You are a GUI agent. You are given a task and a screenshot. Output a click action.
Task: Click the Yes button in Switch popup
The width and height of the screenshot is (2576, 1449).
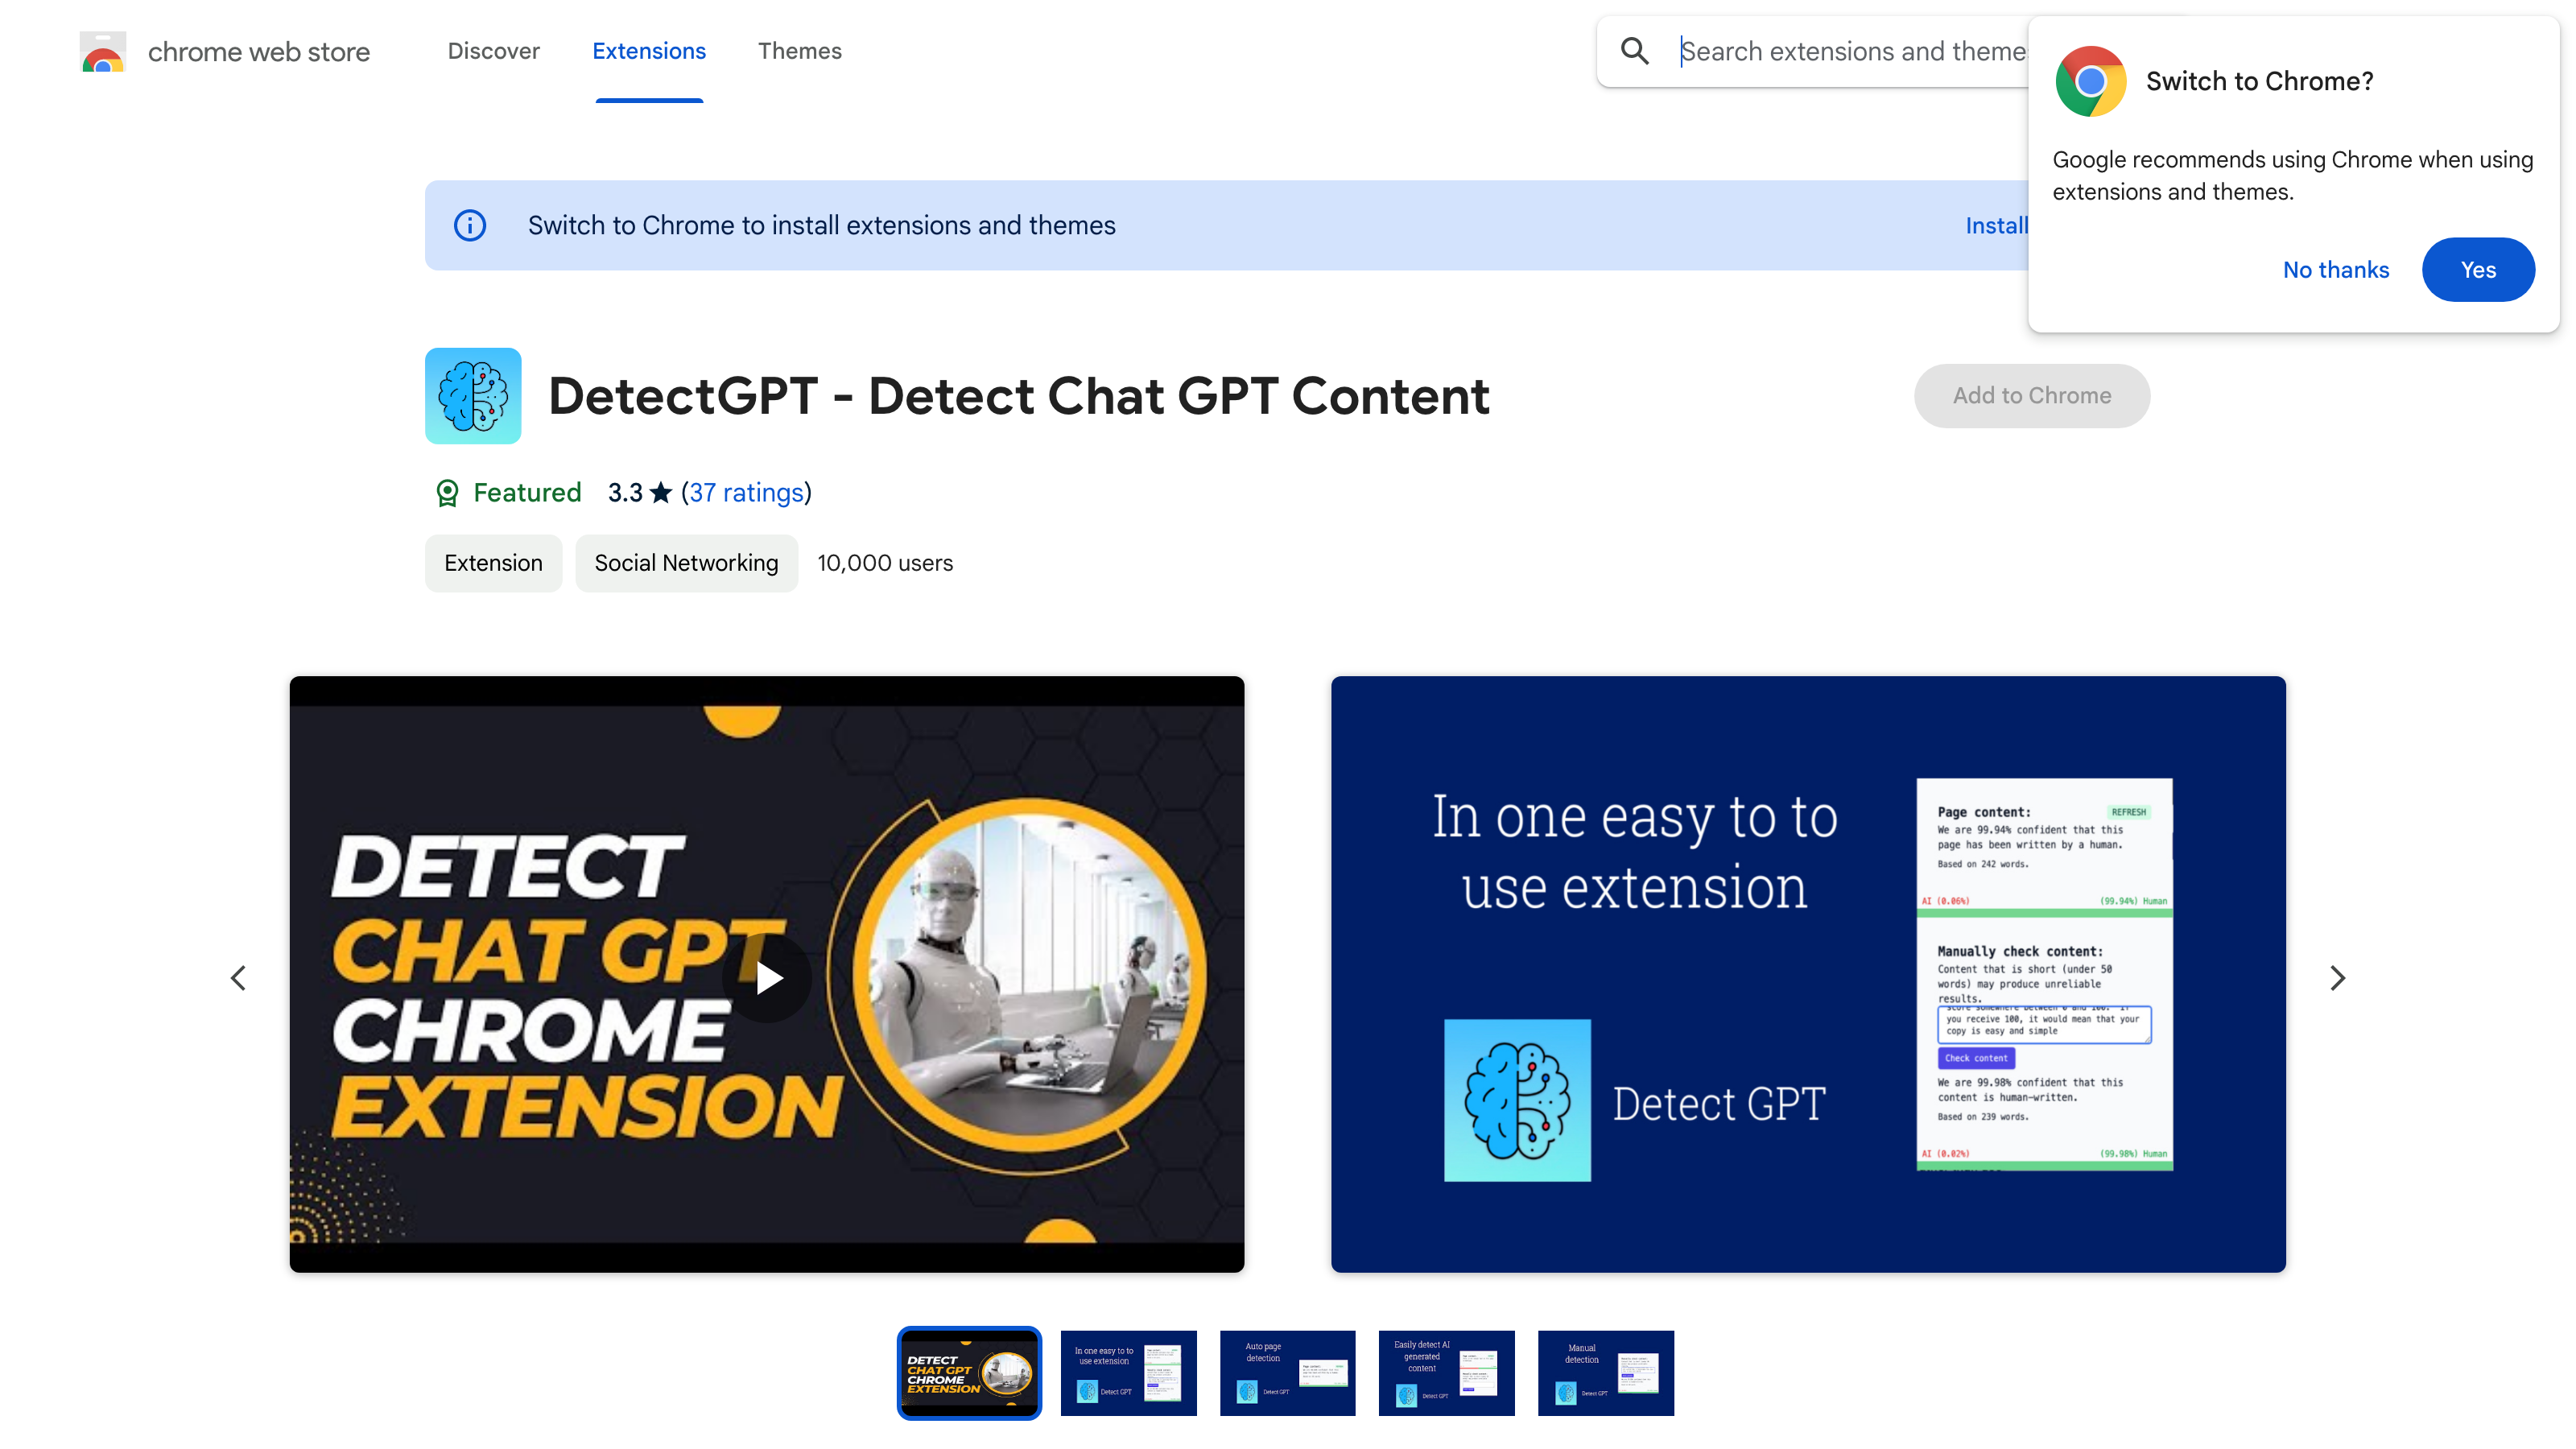(x=2479, y=269)
